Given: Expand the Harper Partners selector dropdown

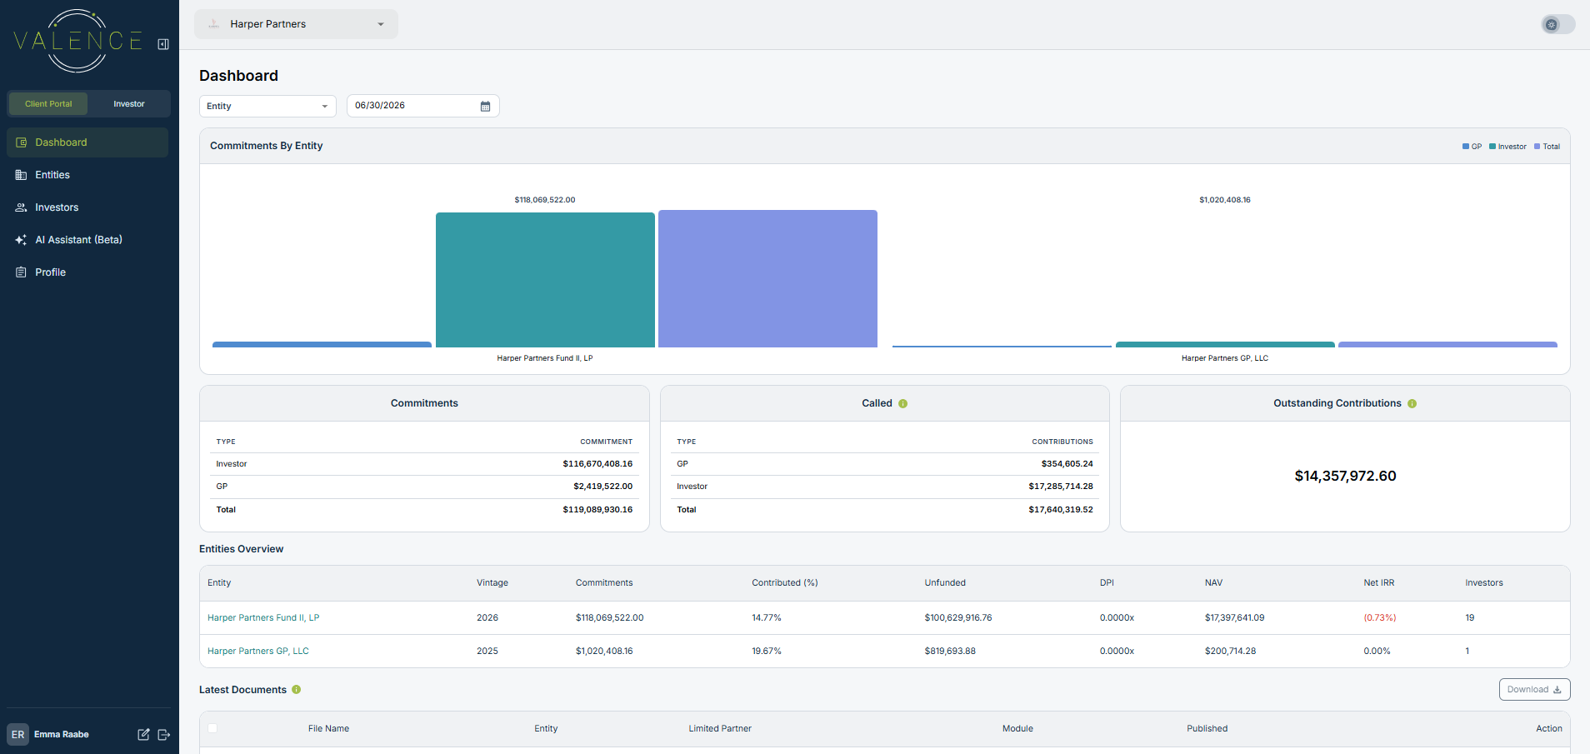Looking at the screenshot, I should 296,24.
